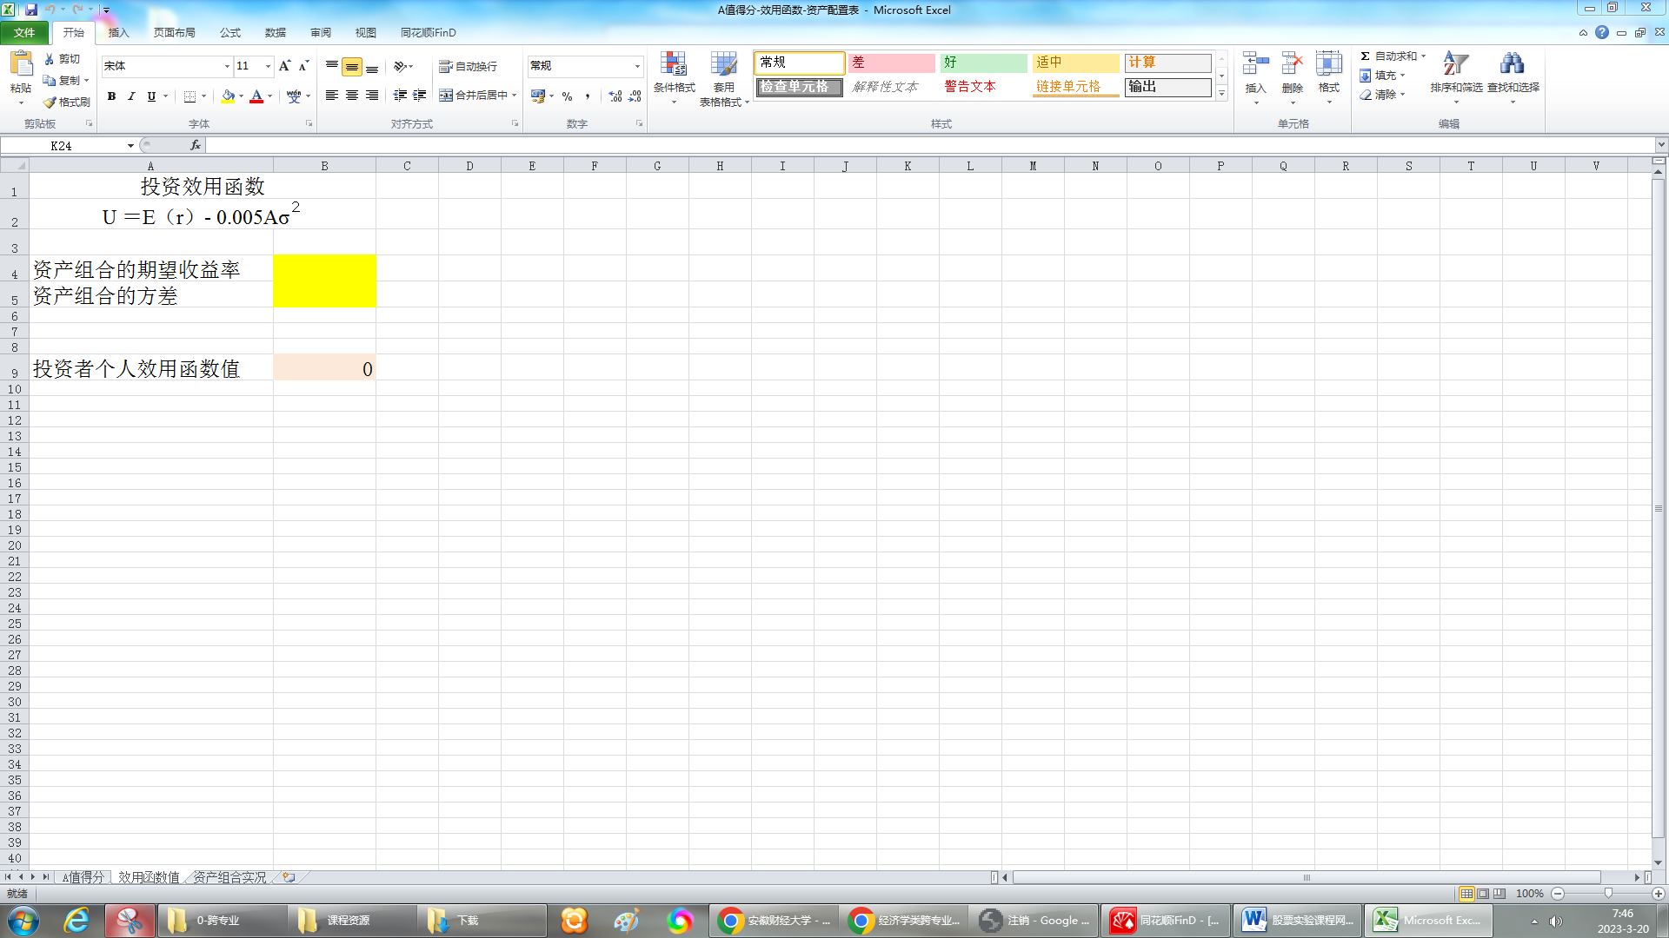Image resolution: width=1669 pixels, height=938 pixels.
Task: Switch to the 资产组合实况 sheet tab
Action: [229, 877]
